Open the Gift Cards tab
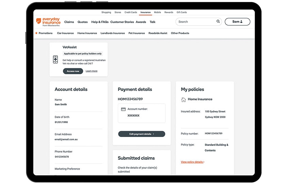The height and width of the screenshot is (184, 292). [182, 12]
